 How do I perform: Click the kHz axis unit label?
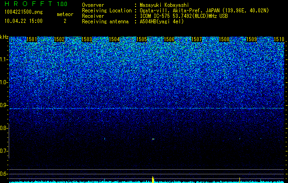[x=4, y=37]
